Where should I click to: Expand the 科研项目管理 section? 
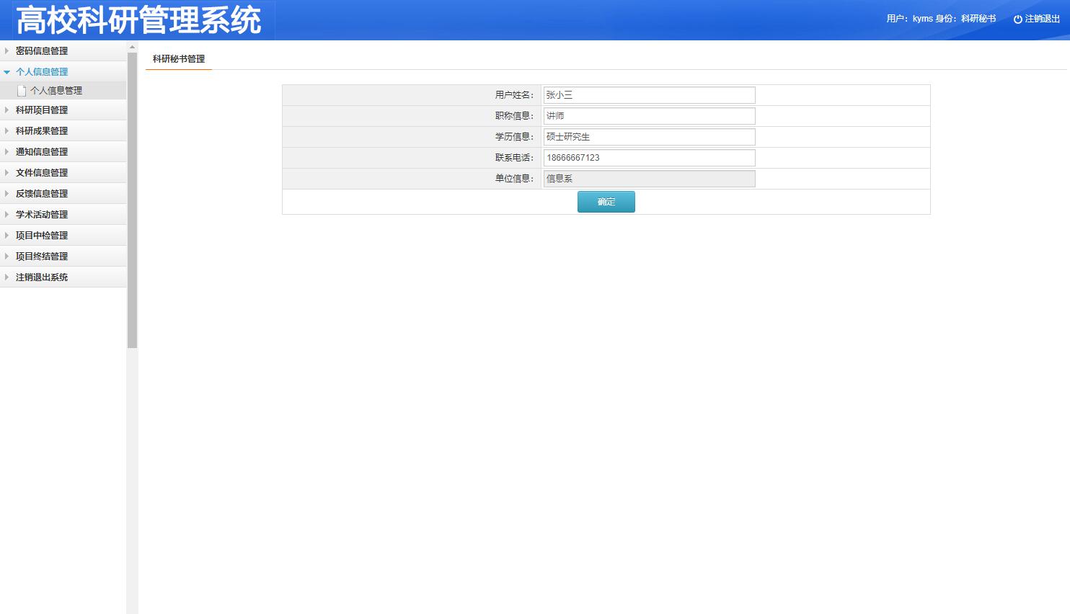pyautogui.click(x=41, y=110)
